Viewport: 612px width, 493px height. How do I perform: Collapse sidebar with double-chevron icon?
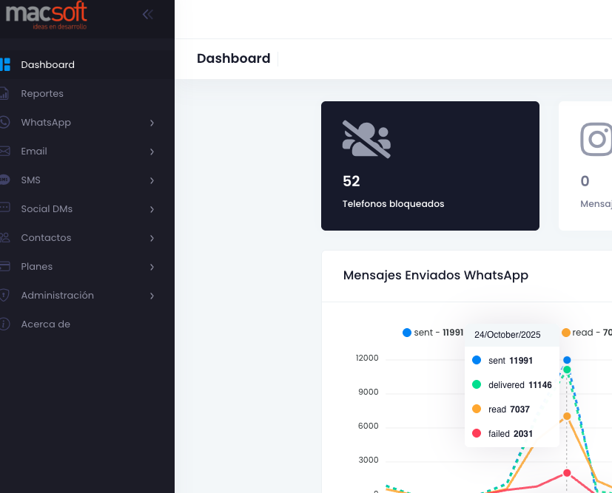[x=147, y=15]
